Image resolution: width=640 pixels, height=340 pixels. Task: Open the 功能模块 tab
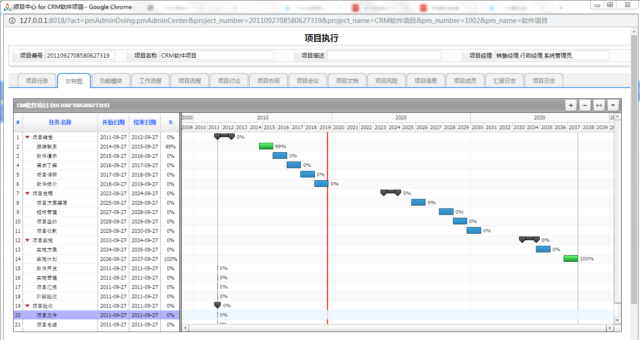tap(111, 81)
